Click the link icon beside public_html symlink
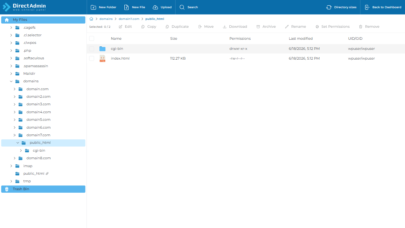This screenshot has width=405, height=228. (x=47, y=173)
